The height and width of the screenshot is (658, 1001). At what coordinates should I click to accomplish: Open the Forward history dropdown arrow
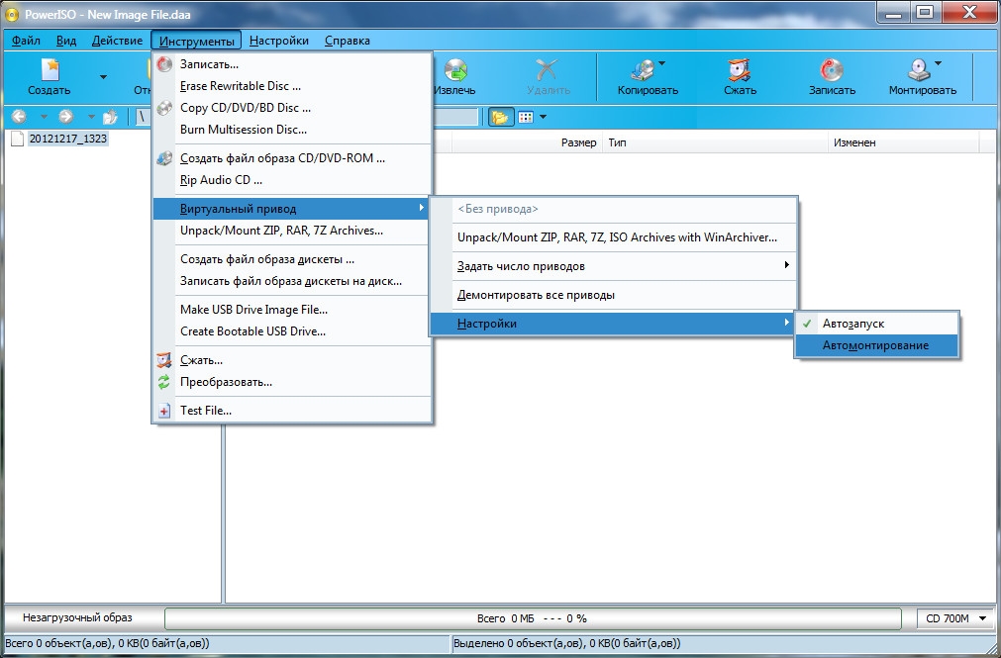91,117
